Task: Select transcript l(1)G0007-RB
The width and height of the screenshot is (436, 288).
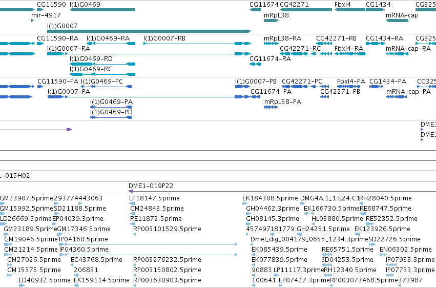Action: [x=197, y=44]
